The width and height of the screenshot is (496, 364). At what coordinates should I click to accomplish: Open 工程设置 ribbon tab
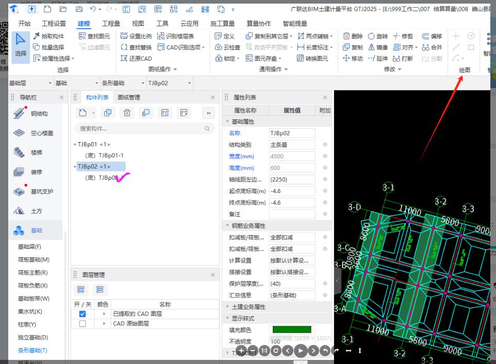[x=54, y=23]
